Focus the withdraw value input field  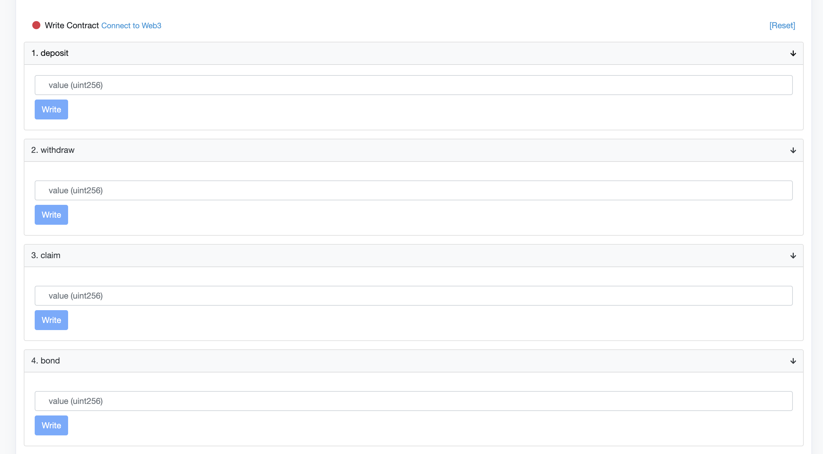pos(413,190)
